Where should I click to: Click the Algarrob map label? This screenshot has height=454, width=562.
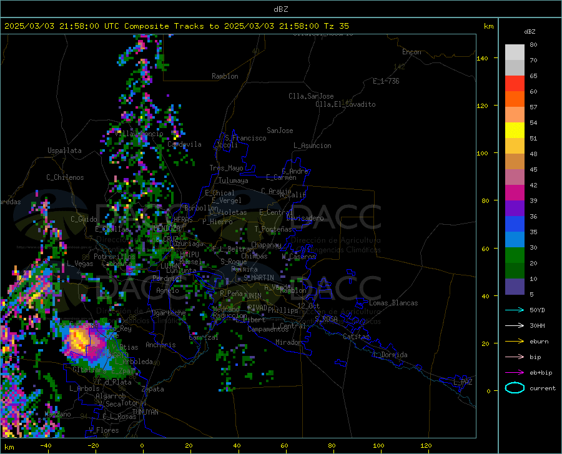pyautogui.click(x=111, y=396)
